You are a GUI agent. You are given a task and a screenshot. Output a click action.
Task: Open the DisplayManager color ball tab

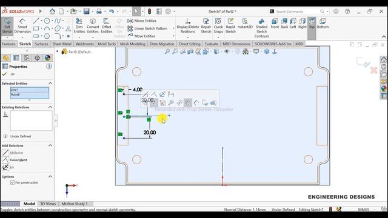click(x=47, y=58)
